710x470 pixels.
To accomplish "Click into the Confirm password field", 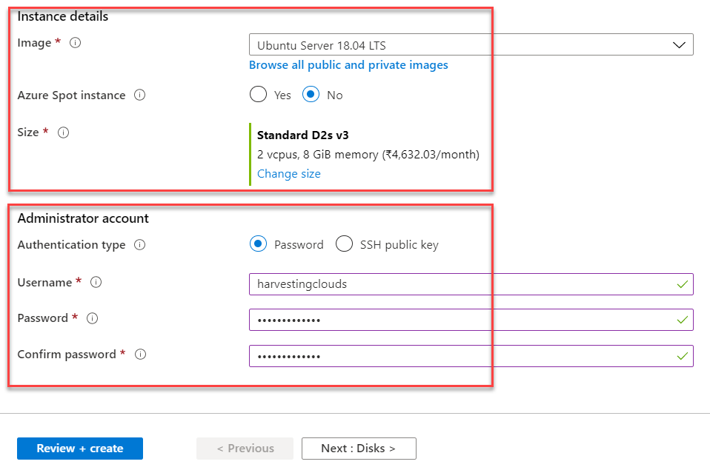I will (471, 356).
